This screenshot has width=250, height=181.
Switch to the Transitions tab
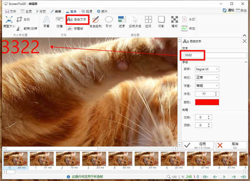click(87, 11)
